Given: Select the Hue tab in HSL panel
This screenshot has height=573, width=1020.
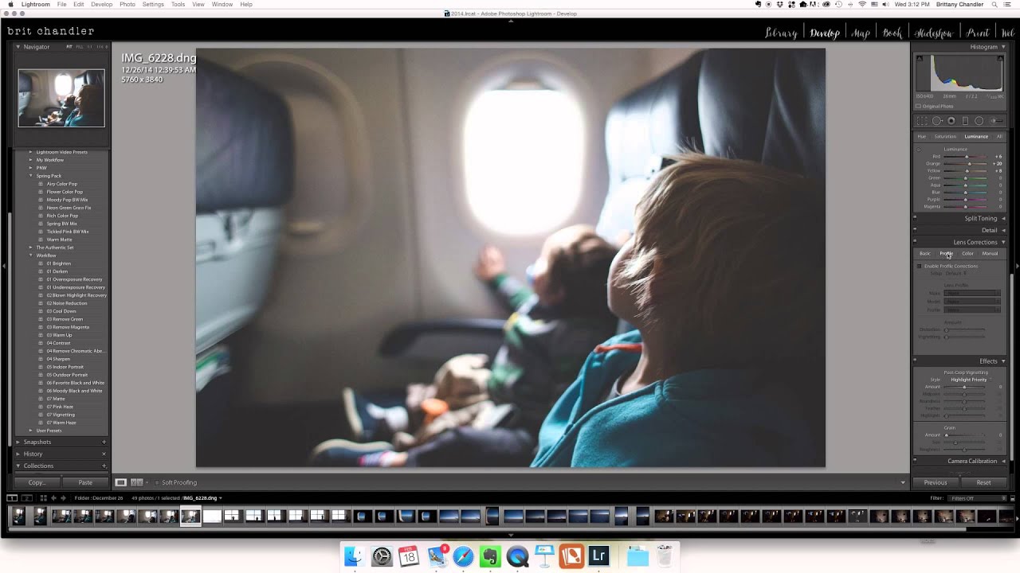Looking at the screenshot, I should coord(922,136).
